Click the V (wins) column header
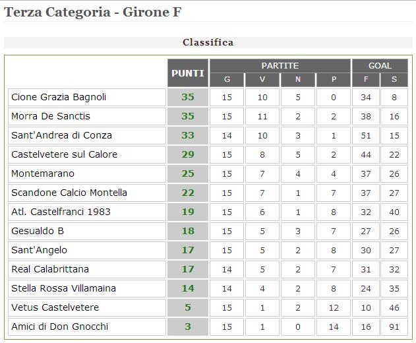The width and height of the screenshot is (416, 343). (x=262, y=80)
